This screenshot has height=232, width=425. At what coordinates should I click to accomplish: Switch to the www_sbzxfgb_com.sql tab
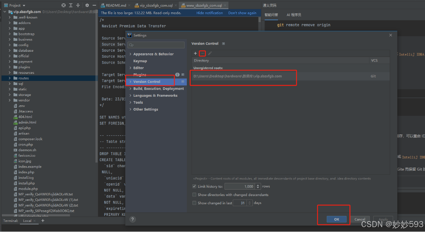pos(204,5)
